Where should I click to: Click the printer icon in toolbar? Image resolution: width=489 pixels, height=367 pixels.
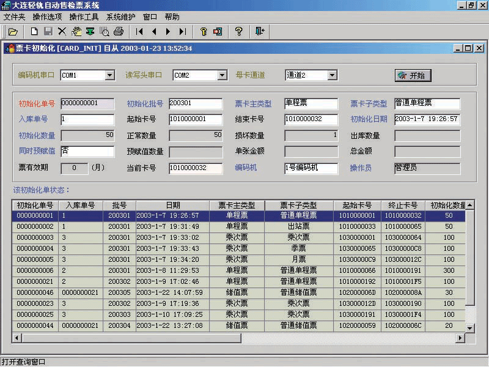pos(119,31)
